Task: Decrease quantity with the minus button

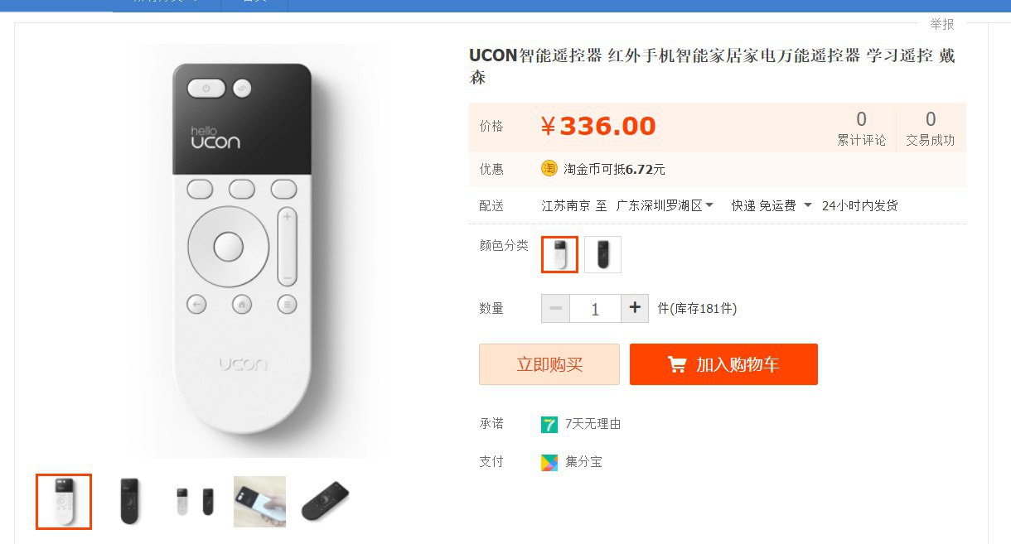Action: [x=555, y=308]
